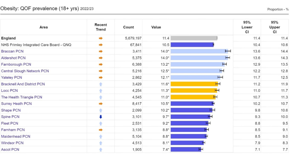
Task: Select Aldershot upper CI 14.3
Action: (284, 58)
